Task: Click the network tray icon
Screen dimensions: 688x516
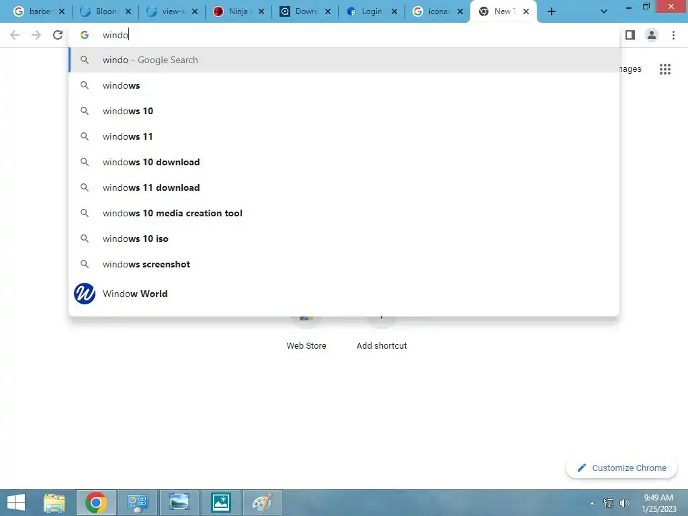Action: 609,503
